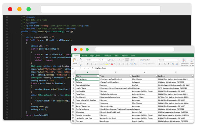This screenshot has width=197, height=126.
Task: Click the Paste clipboard icon in Excel
Action: pyautogui.click(x=74, y=60)
